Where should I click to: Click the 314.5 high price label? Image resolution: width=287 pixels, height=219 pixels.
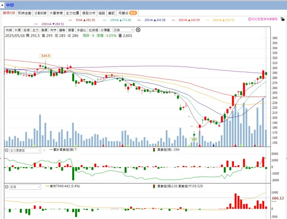point(45,56)
